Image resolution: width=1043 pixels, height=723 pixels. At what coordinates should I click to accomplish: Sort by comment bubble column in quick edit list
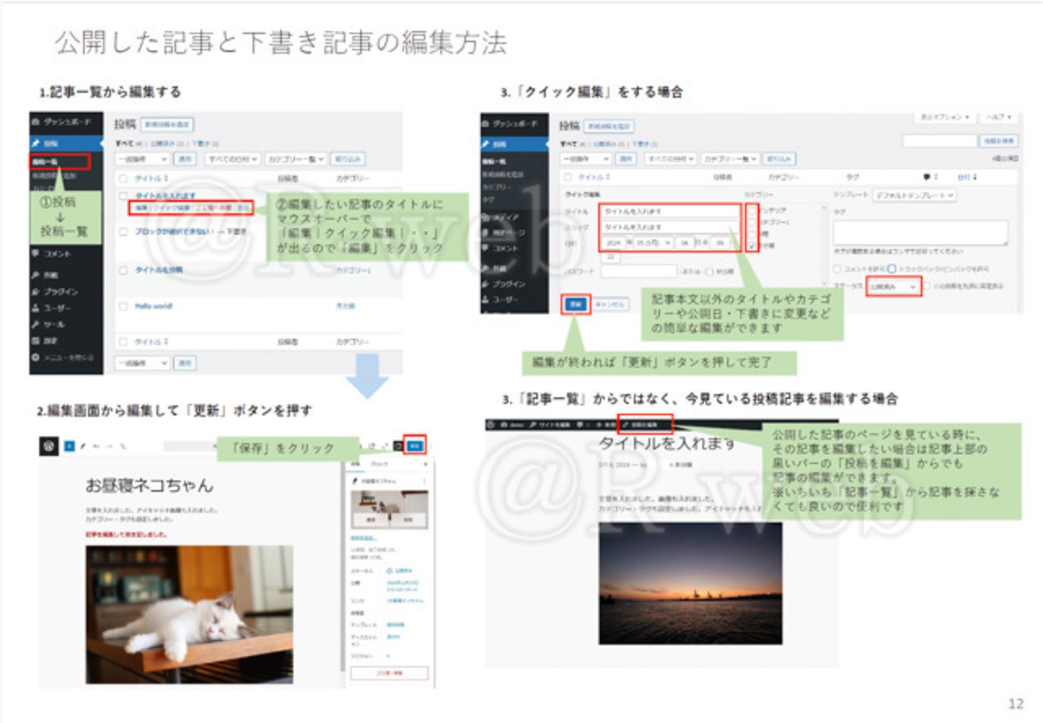pyautogui.click(x=928, y=176)
